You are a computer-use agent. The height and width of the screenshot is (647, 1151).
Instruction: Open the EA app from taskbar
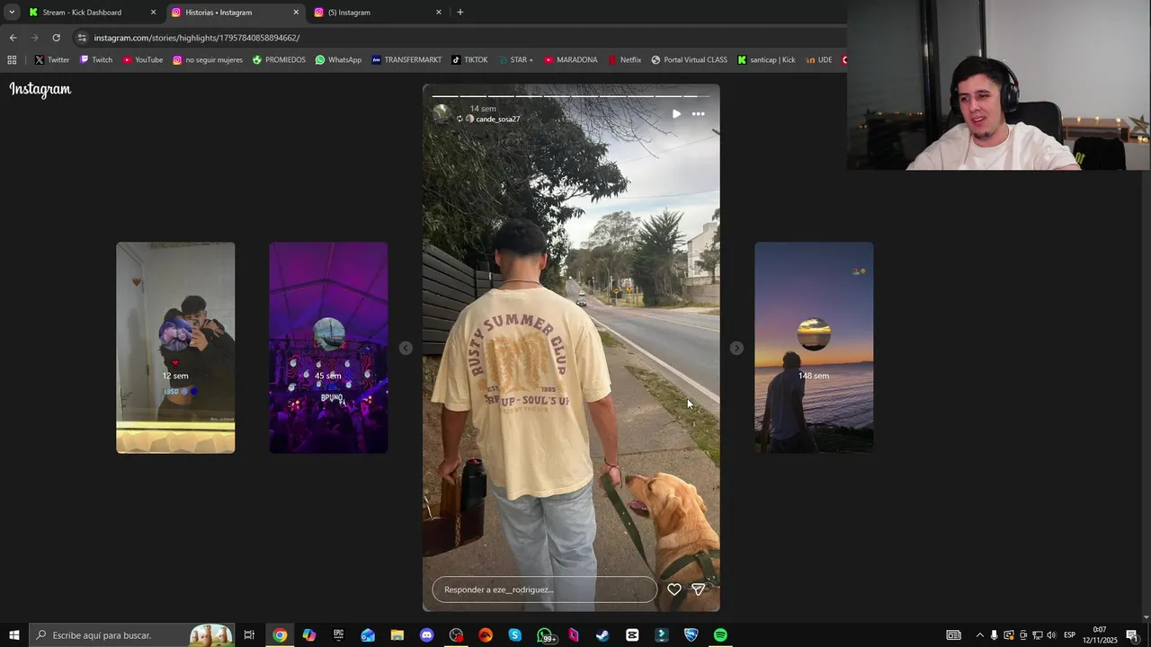[486, 635]
